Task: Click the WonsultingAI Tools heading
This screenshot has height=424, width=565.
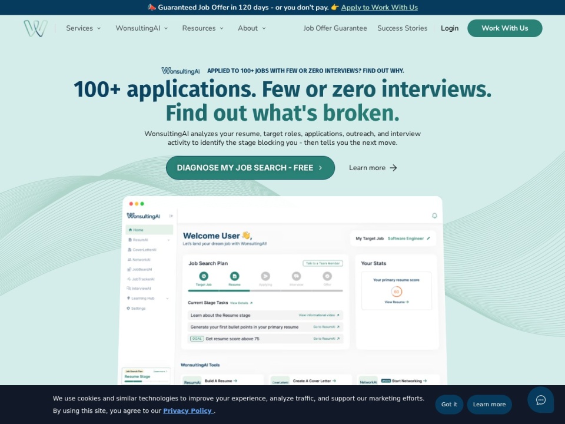Action: pos(200,365)
